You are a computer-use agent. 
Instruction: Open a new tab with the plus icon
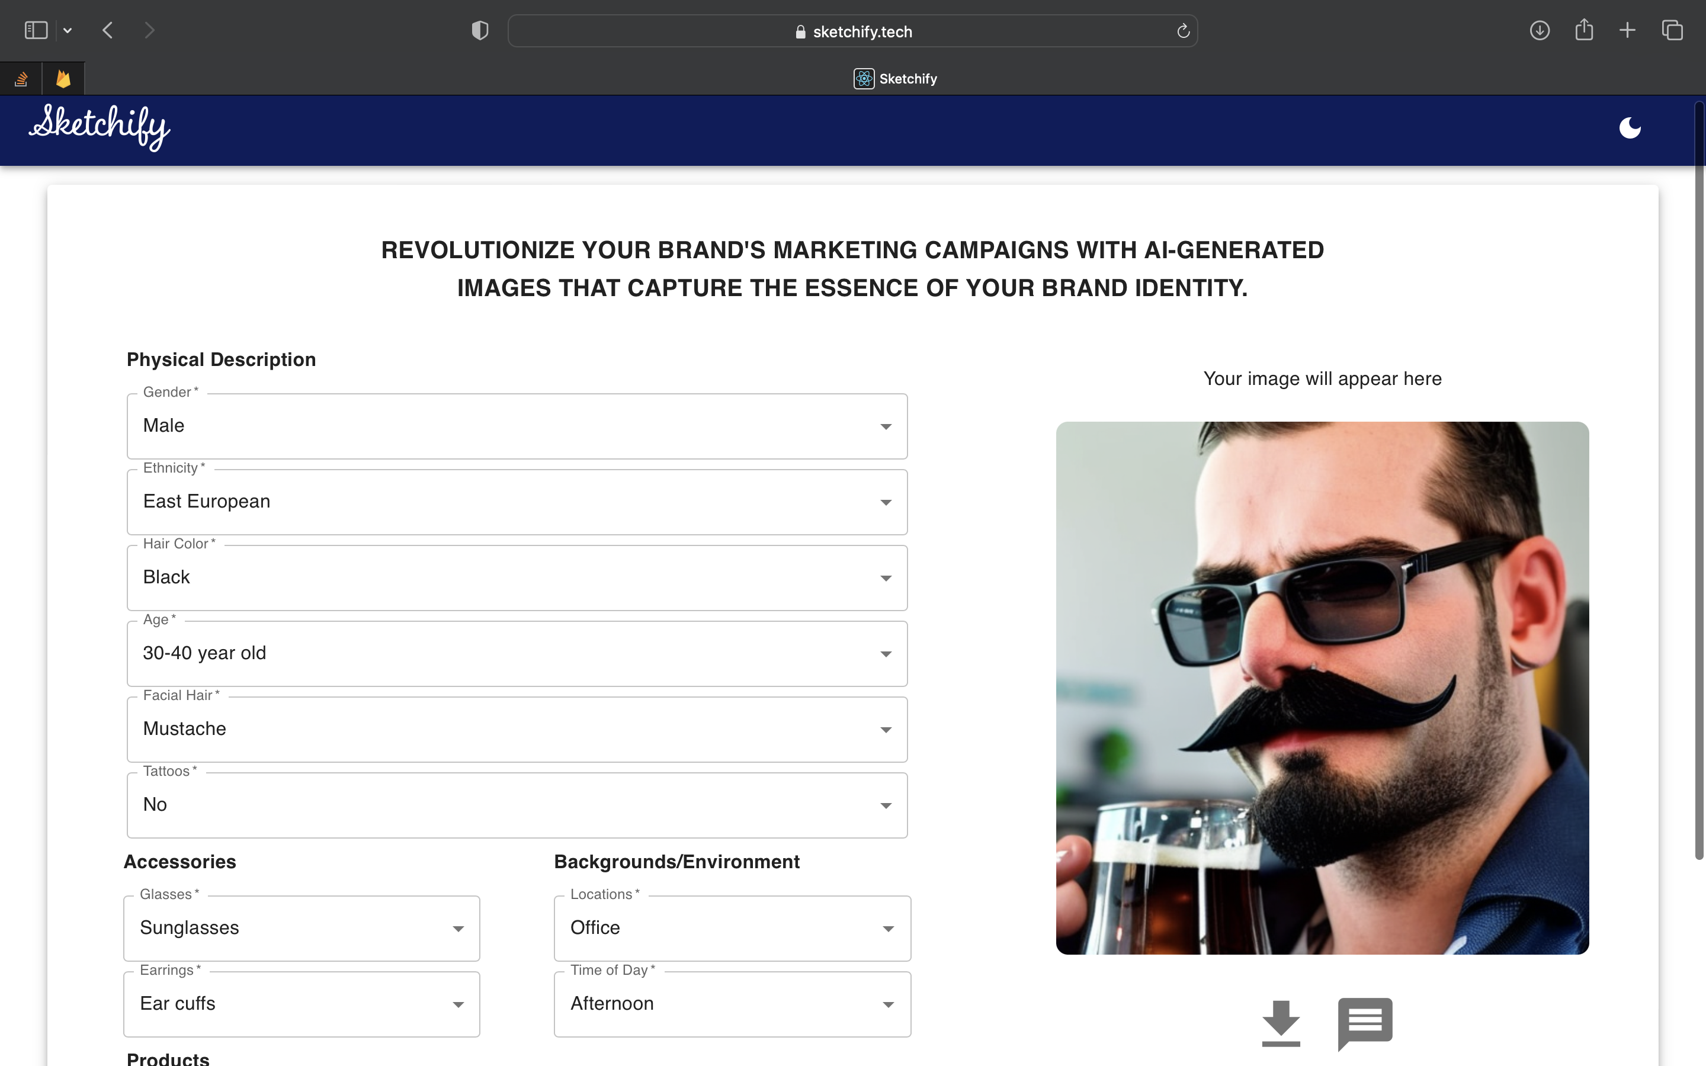click(x=1627, y=30)
